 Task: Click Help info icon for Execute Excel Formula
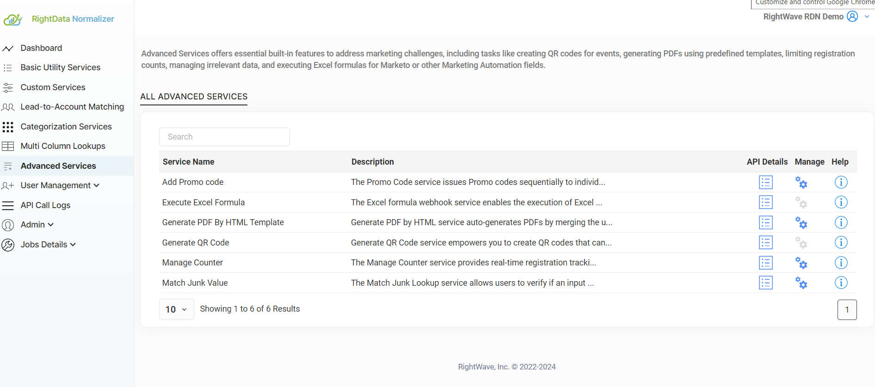[x=841, y=203]
